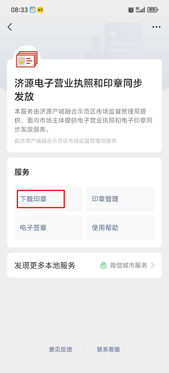Tap the green WeChat city services icon
The image size is (169, 373).
click(x=103, y=265)
